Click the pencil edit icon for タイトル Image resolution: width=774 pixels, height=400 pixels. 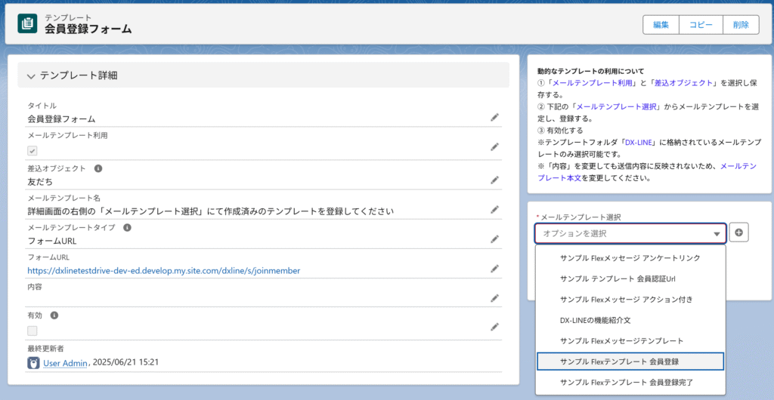click(x=494, y=118)
